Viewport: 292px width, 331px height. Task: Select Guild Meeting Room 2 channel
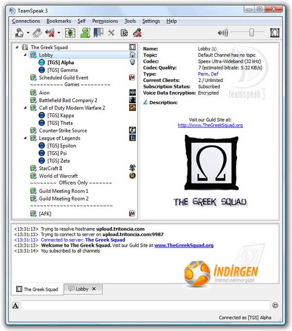coord(63,199)
